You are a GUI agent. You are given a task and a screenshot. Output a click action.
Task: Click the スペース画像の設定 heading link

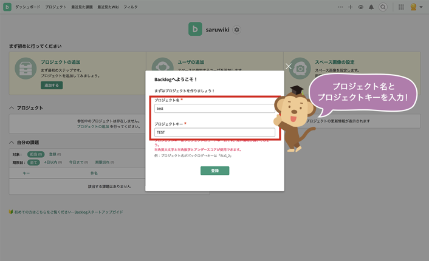coord(335,62)
